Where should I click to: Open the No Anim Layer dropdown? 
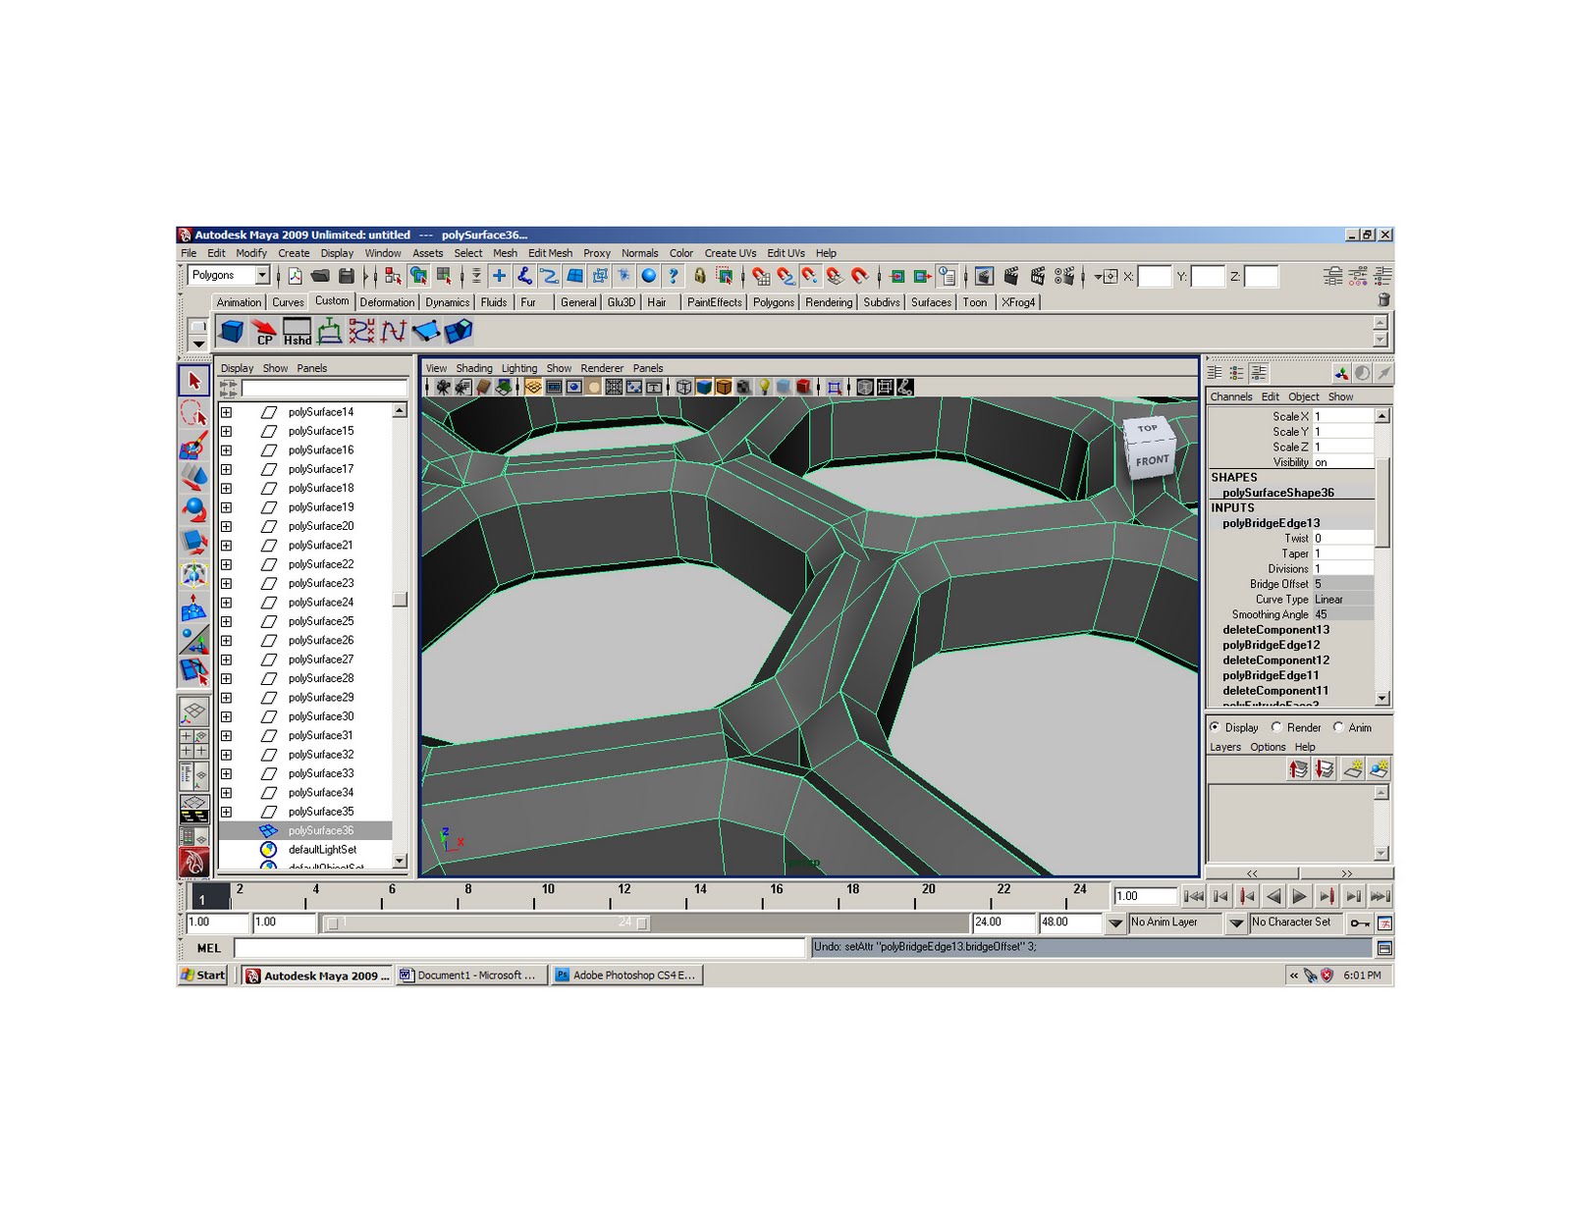tap(1115, 923)
